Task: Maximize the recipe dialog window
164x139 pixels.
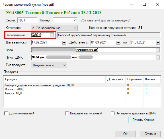Action: [144, 4]
